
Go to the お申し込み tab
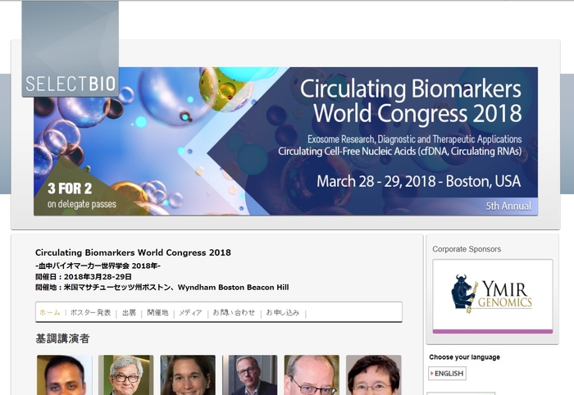point(283,312)
